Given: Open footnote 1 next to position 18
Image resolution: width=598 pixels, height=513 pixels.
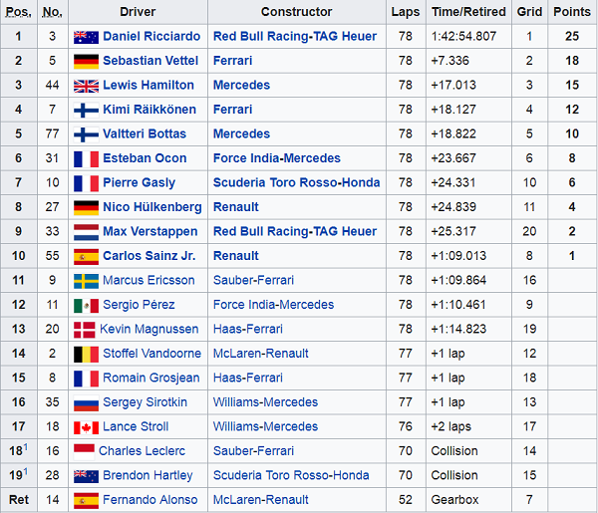Looking at the screenshot, I should click(x=26, y=447).
